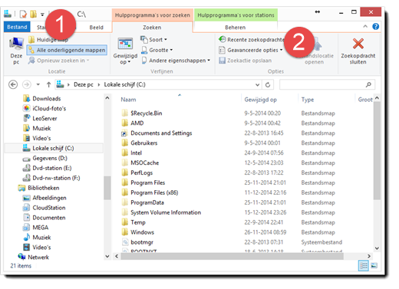Open Quick Access Toolbar customize dropdown
Viewport: 399px width, 289px height.
click(x=42, y=15)
